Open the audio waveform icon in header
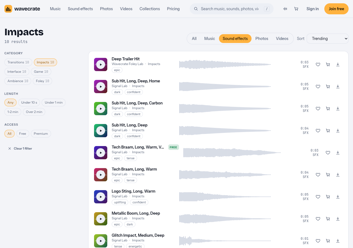353x248 pixels. (285, 9)
